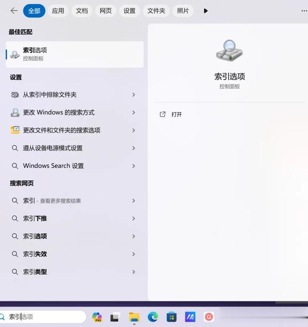This screenshot has height=327, width=308.
Task: Switch to the 应用 filter tab
Action: [58, 11]
